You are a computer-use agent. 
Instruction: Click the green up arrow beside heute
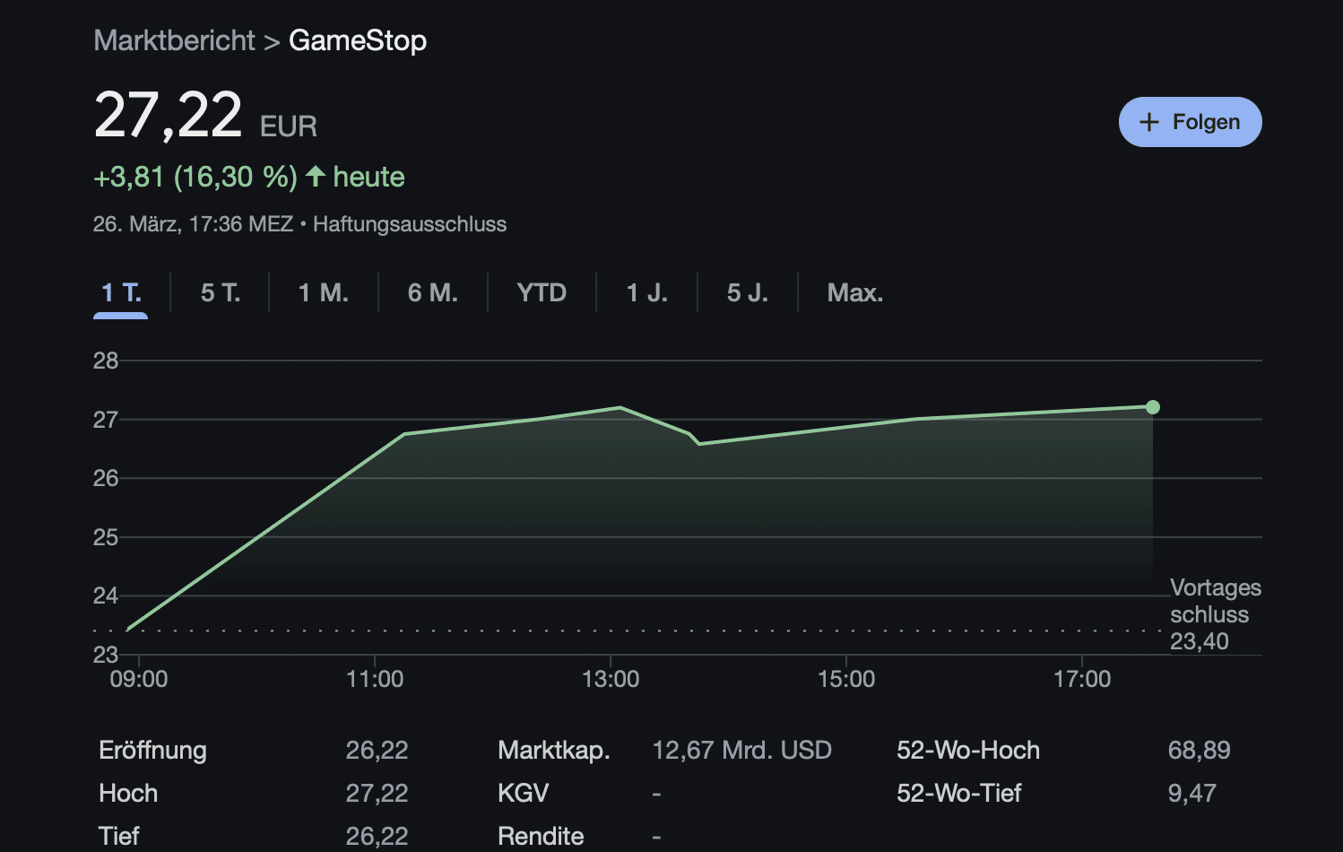[x=316, y=176]
